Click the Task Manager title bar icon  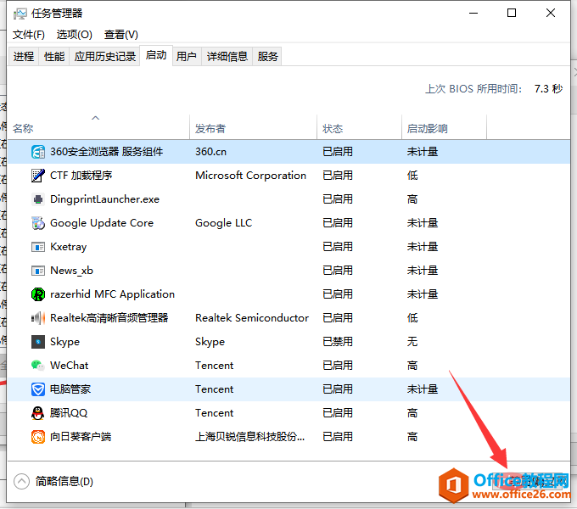click(20, 14)
